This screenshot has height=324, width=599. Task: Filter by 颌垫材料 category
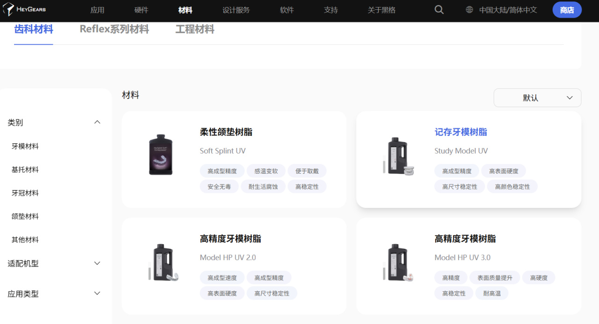coord(25,216)
